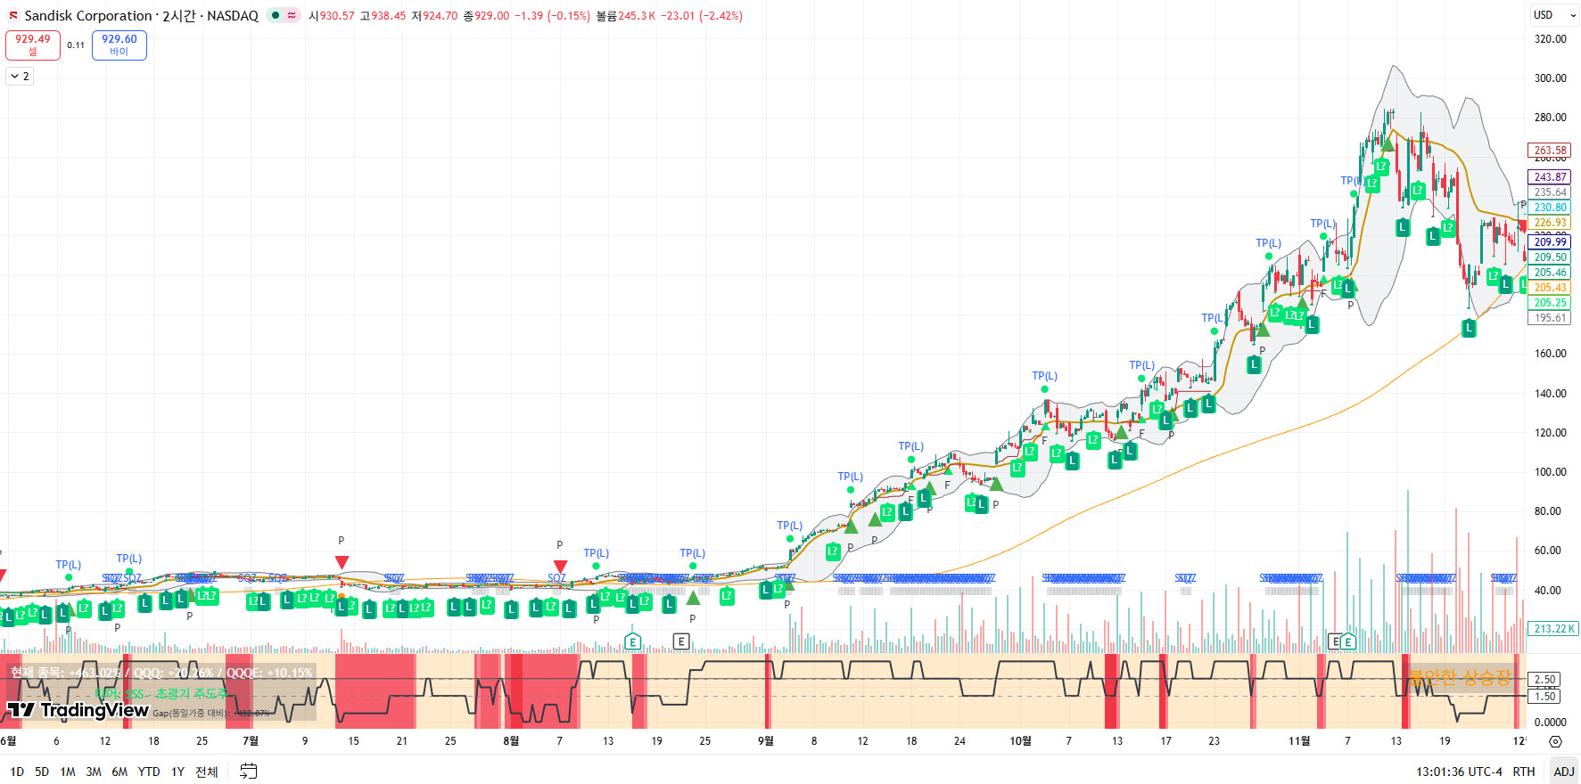Image resolution: width=1581 pixels, height=784 pixels.
Task: Click the 40.00 price scale value
Action: pos(1547,591)
